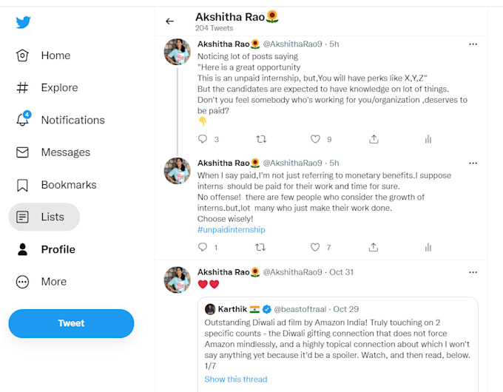
Task: Click the blue Tweet button
Action: point(71,323)
